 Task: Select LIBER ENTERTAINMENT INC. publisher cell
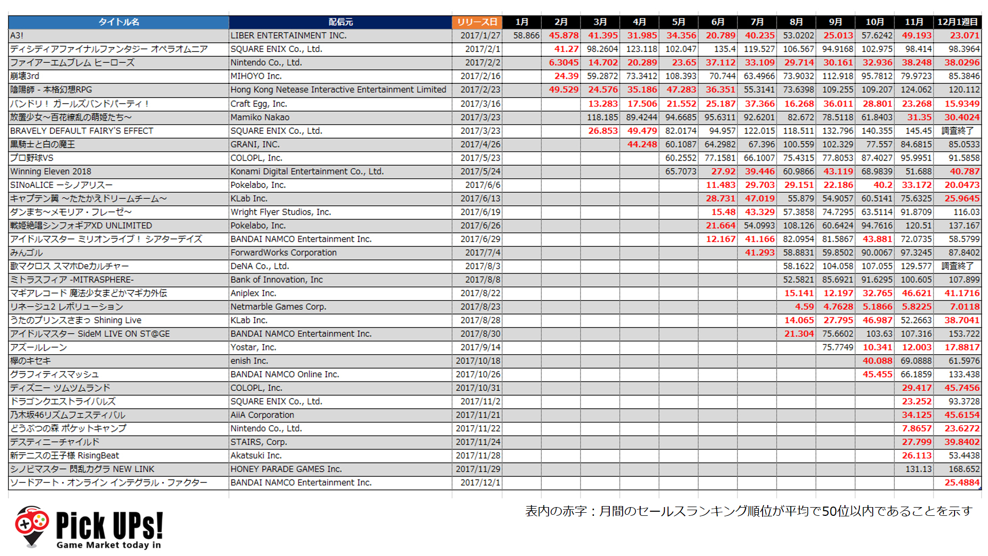341,36
